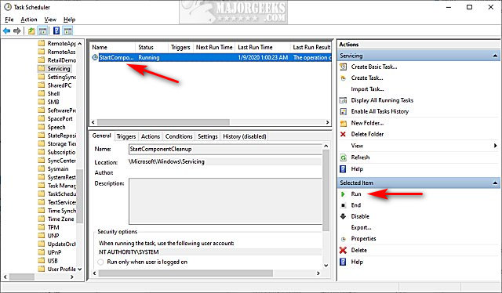Click the red Delete Folder X icon
Image resolution: width=502 pixels, height=293 pixels.
pos(343,134)
